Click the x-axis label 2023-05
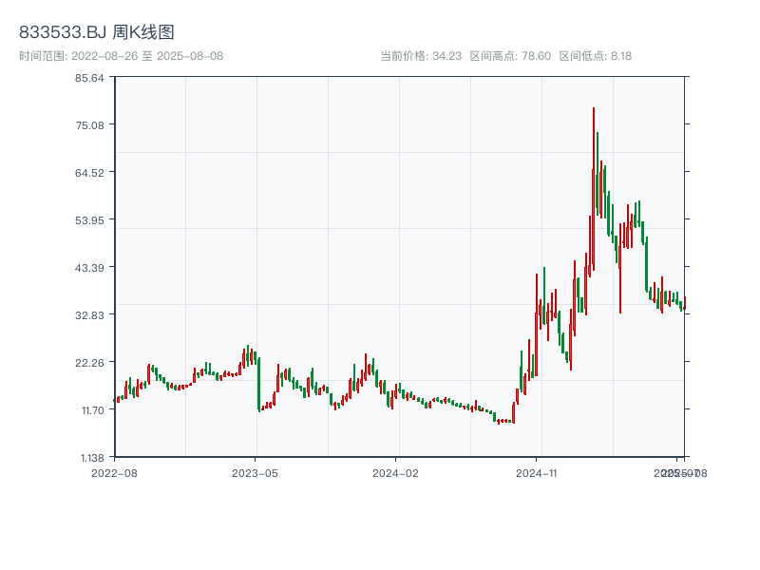Image resolution: width=760 pixels, height=570 pixels. pos(255,473)
